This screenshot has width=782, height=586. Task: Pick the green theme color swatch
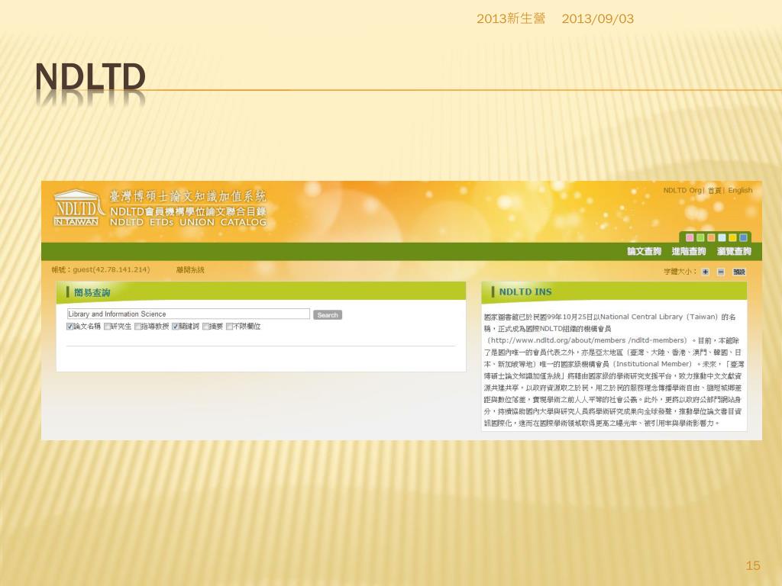click(700, 238)
